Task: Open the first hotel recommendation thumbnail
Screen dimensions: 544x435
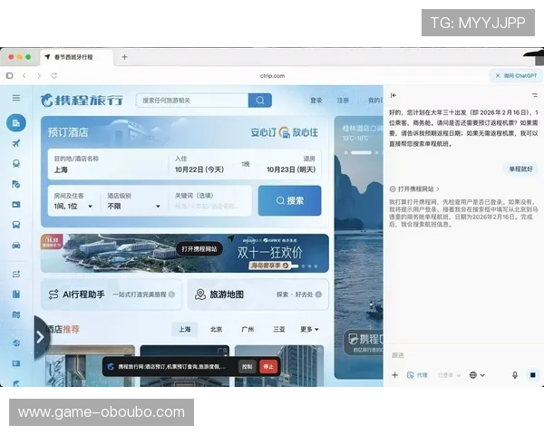Action: click(90, 366)
